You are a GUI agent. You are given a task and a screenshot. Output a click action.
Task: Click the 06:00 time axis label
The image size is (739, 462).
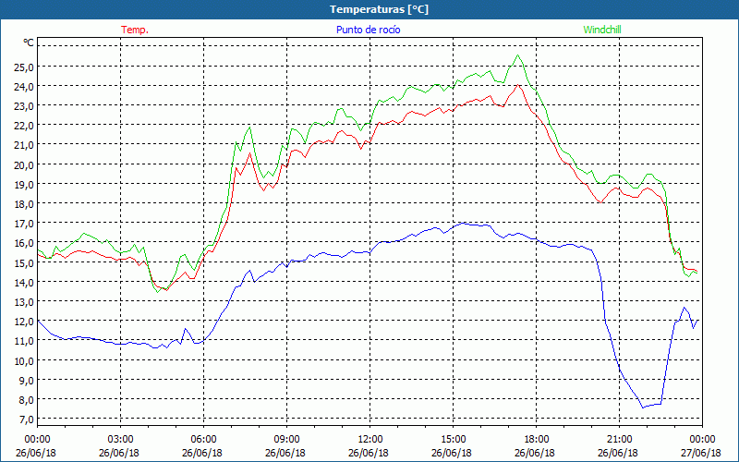click(203, 440)
